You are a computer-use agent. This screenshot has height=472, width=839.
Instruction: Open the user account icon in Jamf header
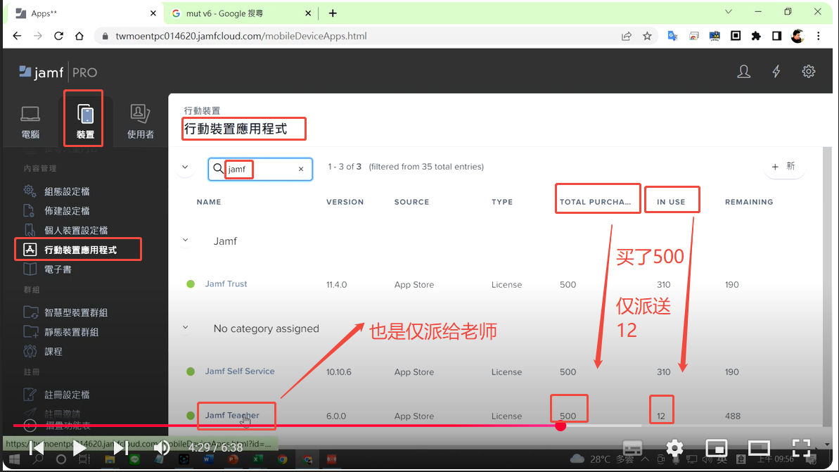(743, 72)
